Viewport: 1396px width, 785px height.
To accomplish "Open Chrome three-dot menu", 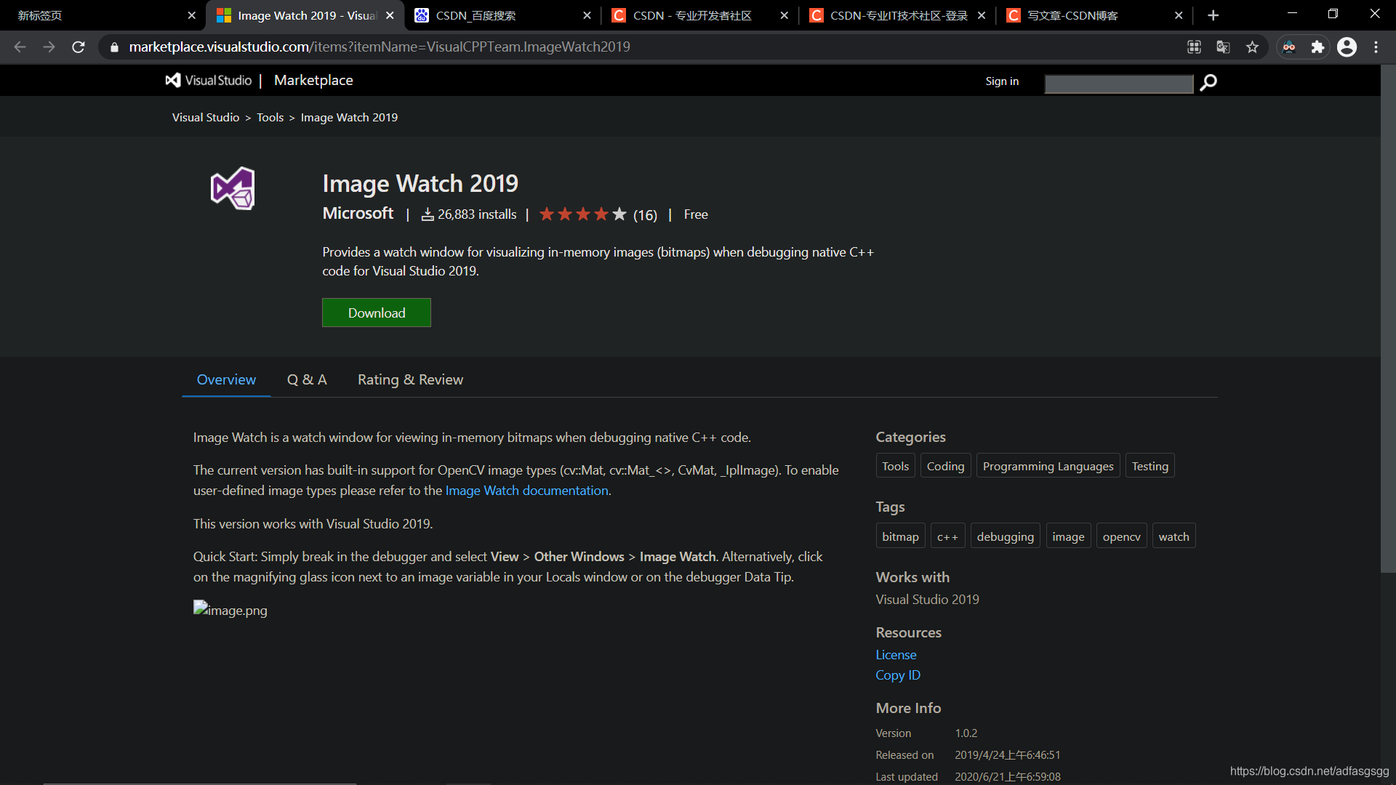I will coord(1376,47).
